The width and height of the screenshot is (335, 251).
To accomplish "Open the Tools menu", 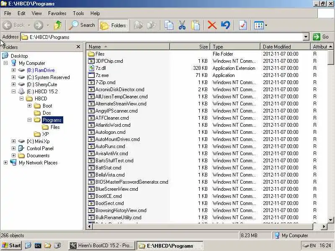I will (78, 13).
